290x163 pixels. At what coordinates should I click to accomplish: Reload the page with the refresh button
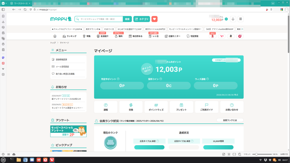point(25,9)
